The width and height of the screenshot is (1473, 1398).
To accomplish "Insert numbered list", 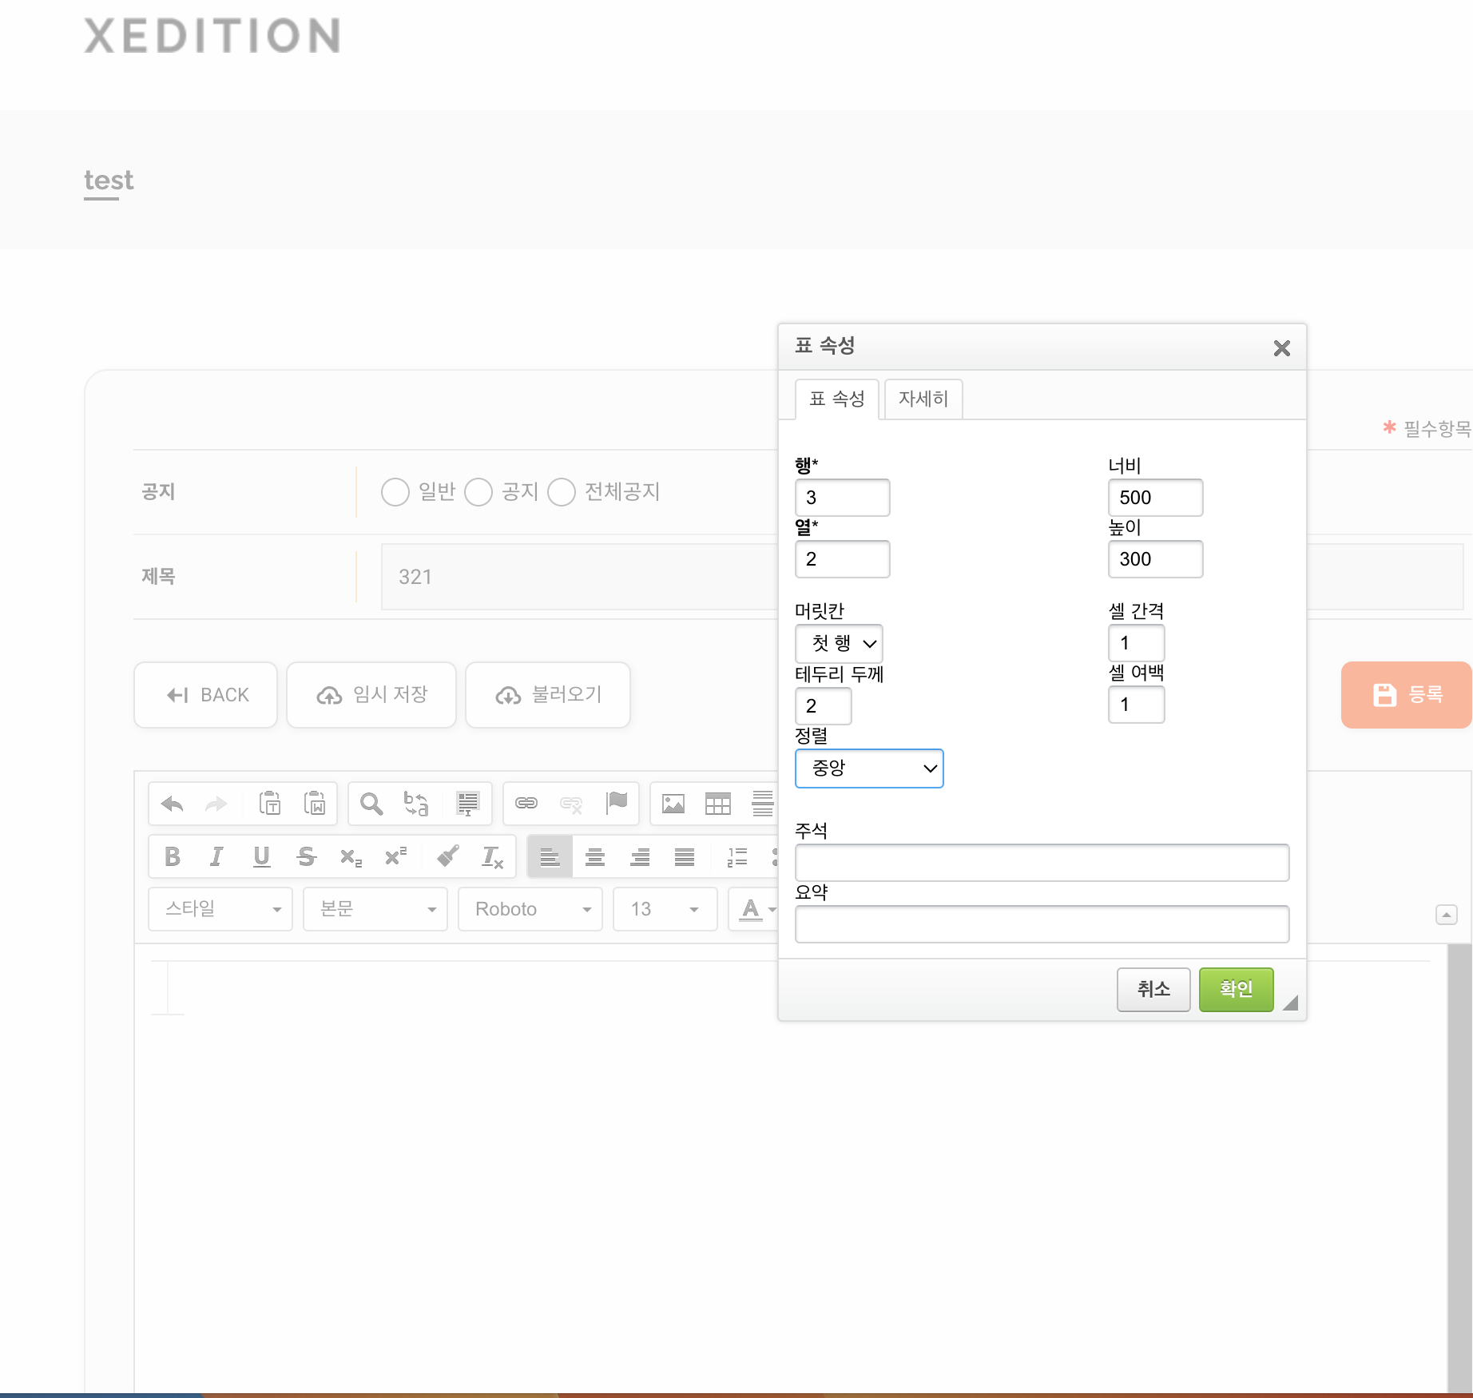I will coord(737,857).
